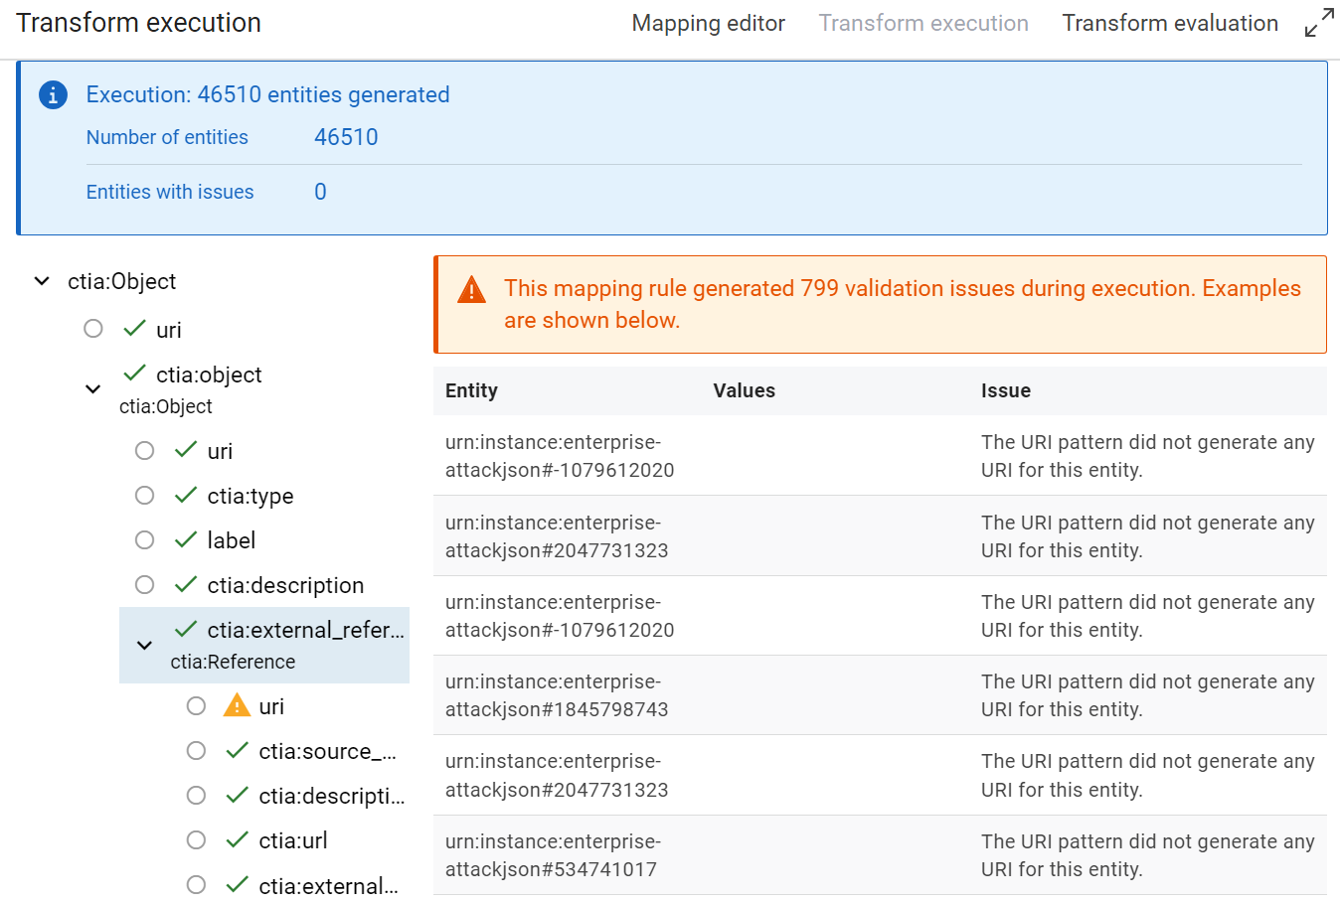Click the orange warning triangle in validation alert

point(471,290)
